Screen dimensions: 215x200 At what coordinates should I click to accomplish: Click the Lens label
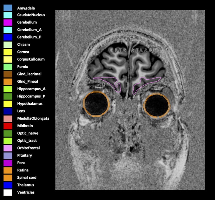(21, 111)
